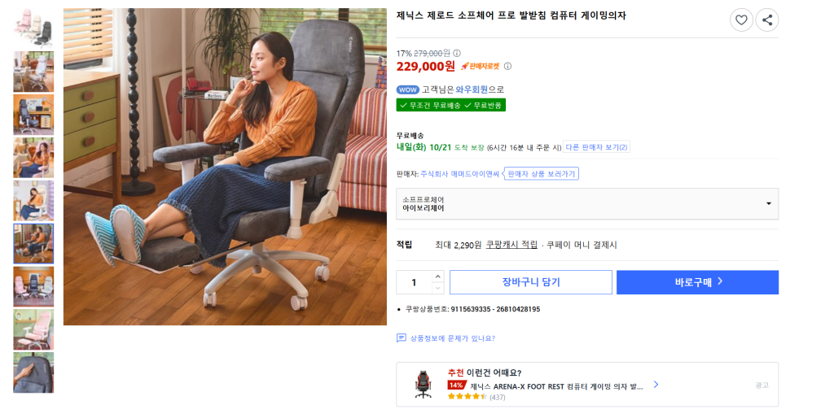The image size is (834, 418).
Task: Click the blue WOW membership badge
Action: click(x=407, y=89)
